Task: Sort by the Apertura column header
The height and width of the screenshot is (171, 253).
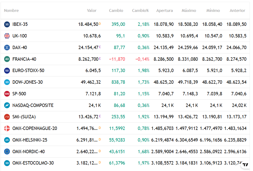Action: pyautogui.click(x=164, y=11)
